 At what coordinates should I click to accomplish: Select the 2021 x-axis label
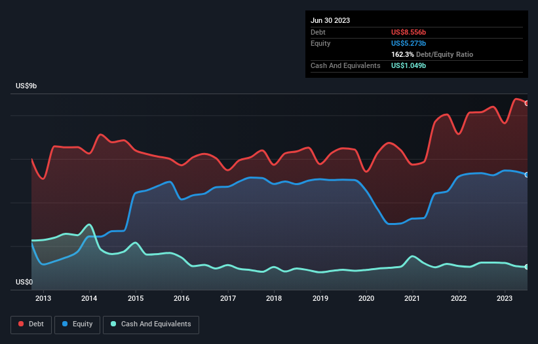point(412,298)
